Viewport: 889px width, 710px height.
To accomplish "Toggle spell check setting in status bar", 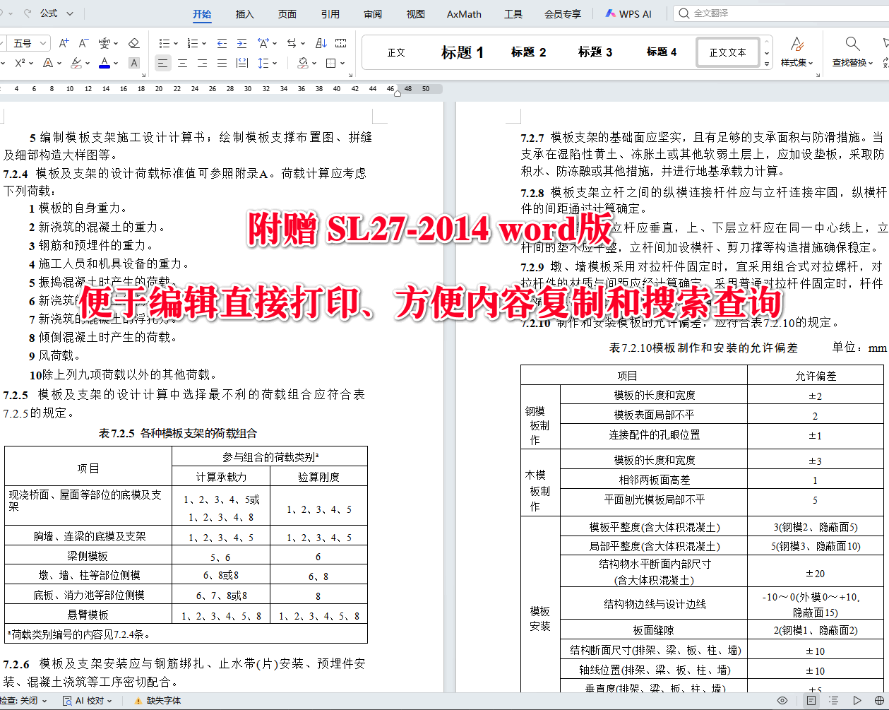I will (21, 700).
